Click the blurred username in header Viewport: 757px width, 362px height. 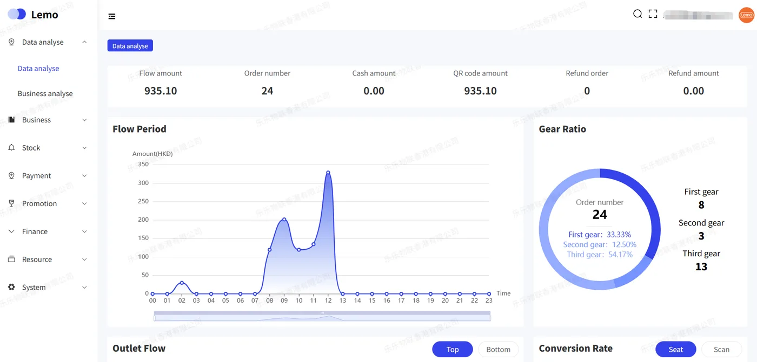coord(698,15)
